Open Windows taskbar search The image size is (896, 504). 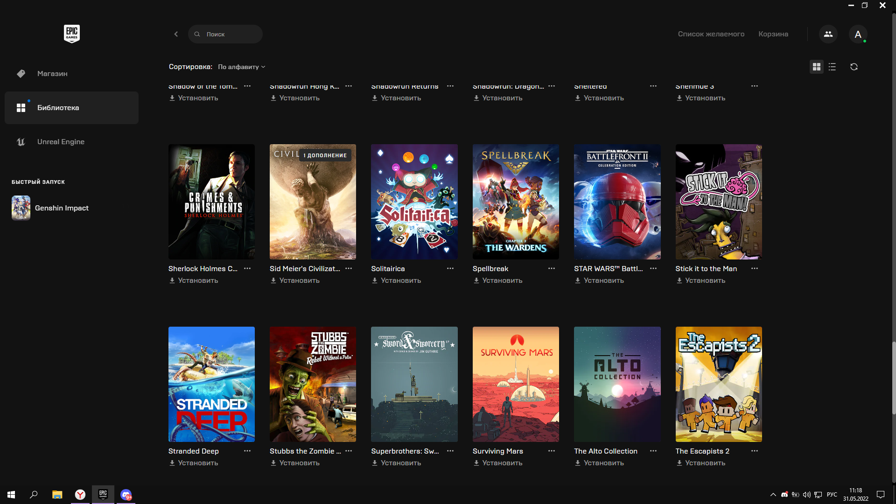tap(34, 495)
